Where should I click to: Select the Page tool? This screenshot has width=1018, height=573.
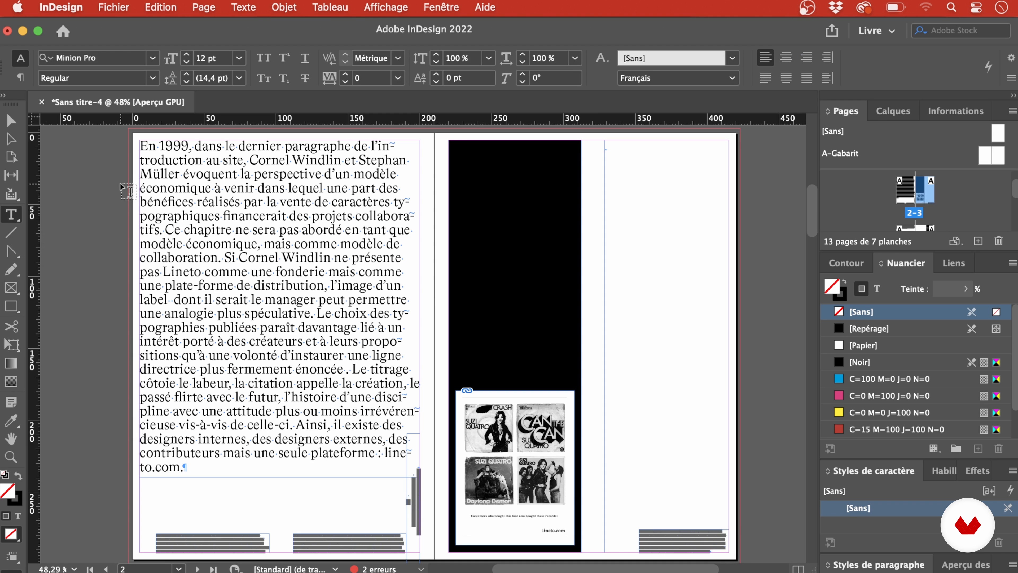pyautogui.click(x=11, y=157)
